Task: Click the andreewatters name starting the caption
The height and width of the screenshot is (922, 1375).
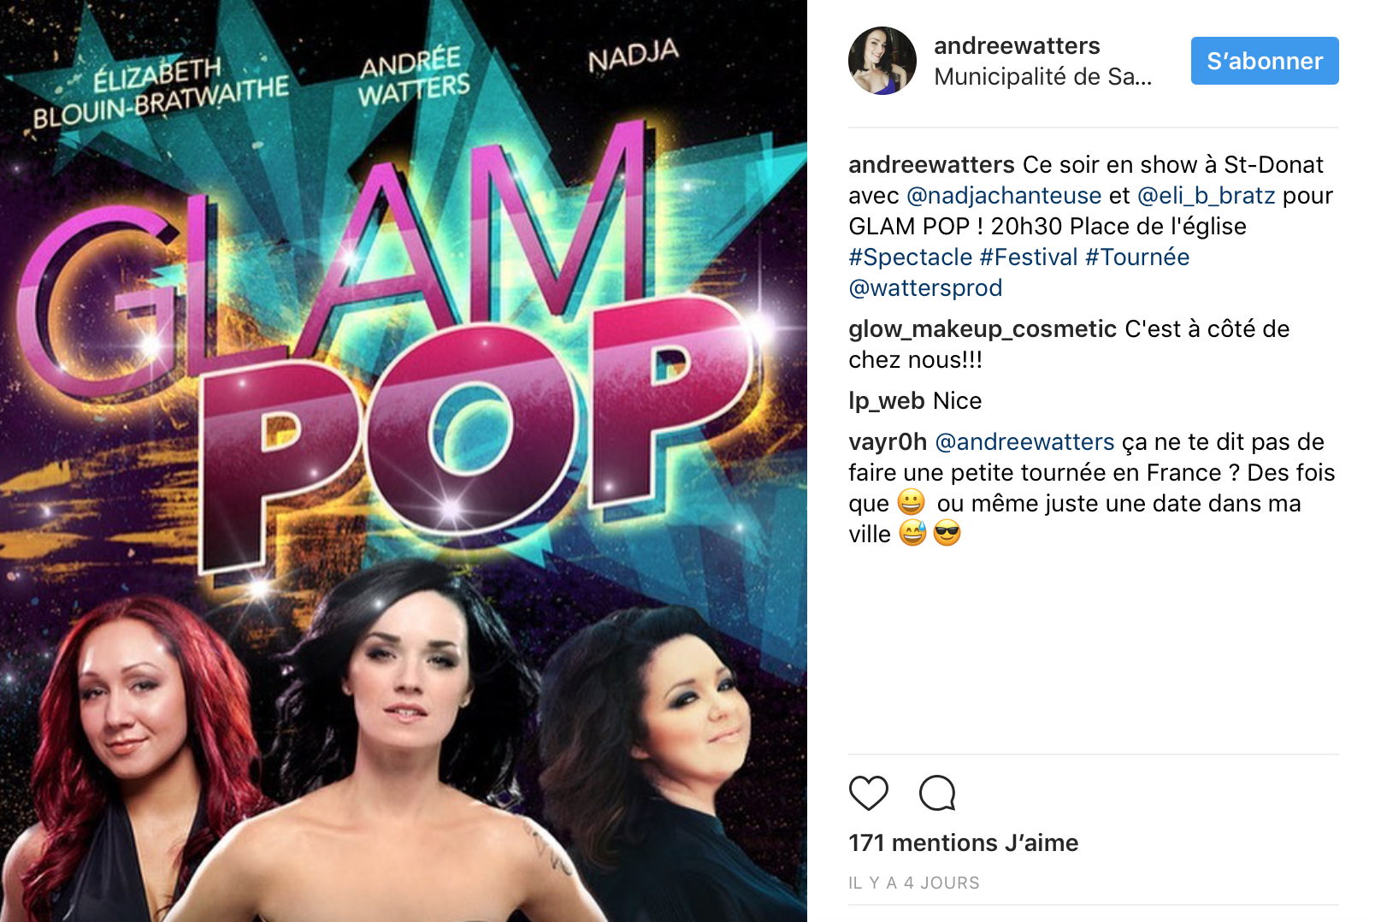Action: [x=931, y=165]
